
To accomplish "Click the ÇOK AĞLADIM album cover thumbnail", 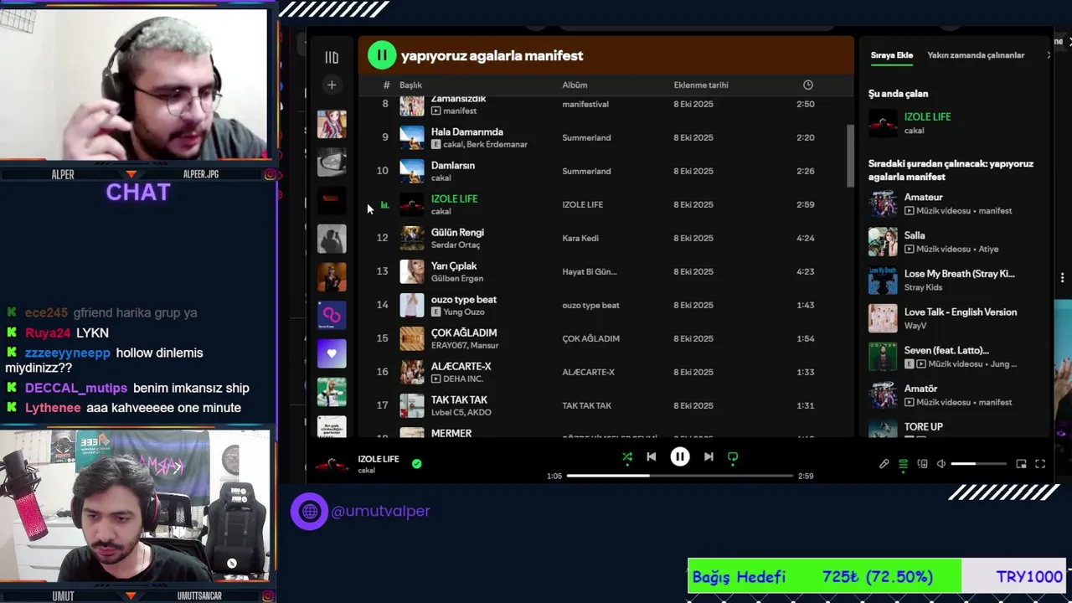I will click(x=412, y=338).
